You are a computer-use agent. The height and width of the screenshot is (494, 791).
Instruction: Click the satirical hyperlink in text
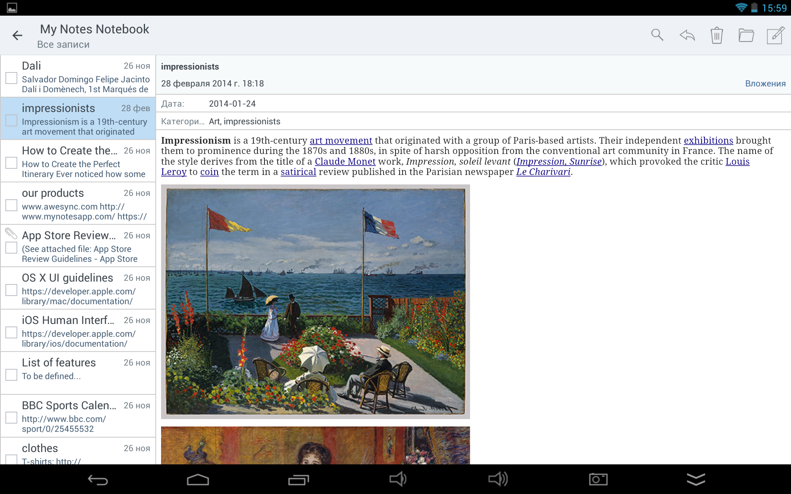298,172
